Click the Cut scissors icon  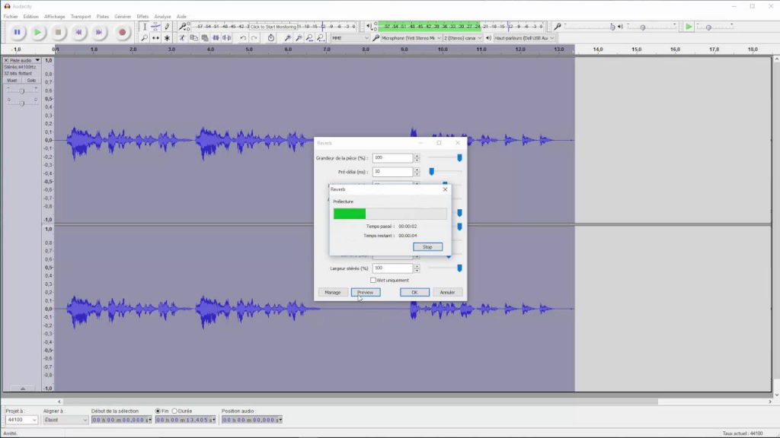183,38
